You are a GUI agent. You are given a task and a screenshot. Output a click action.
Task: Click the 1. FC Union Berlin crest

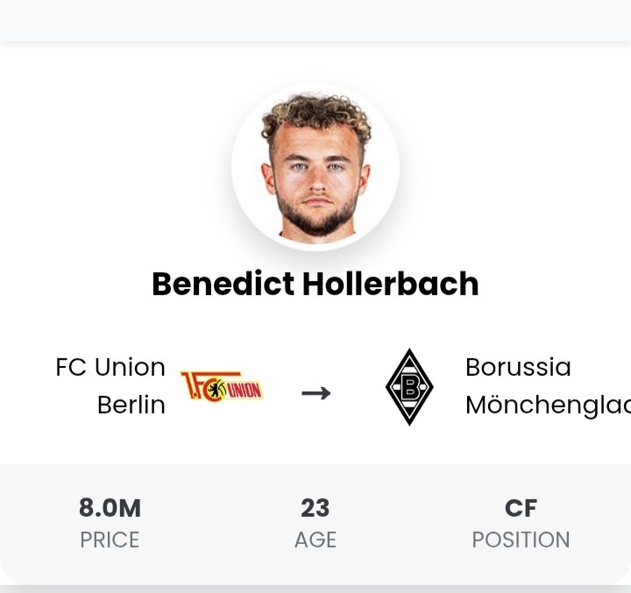pyautogui.click(x=222, y=386)
